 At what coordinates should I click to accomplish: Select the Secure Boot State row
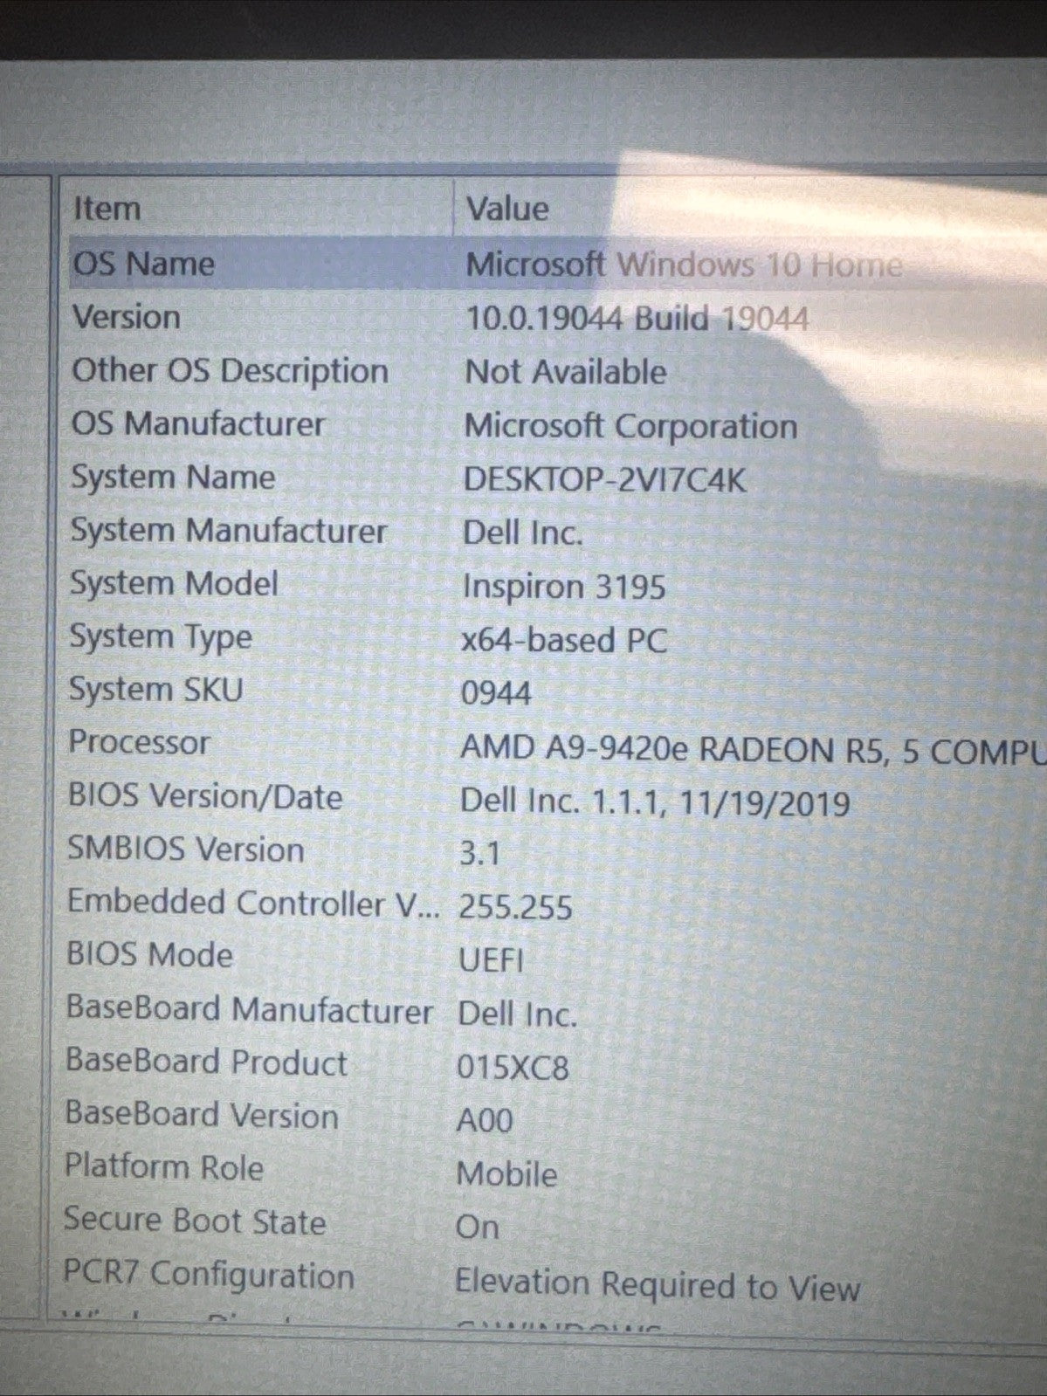click(195, 1221)
